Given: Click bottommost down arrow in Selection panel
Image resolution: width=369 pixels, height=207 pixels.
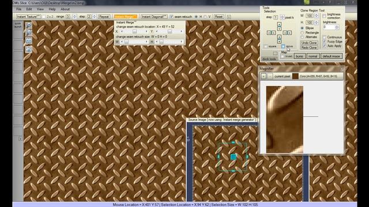Looking at the screenshot, I should [x=279, y=41].
